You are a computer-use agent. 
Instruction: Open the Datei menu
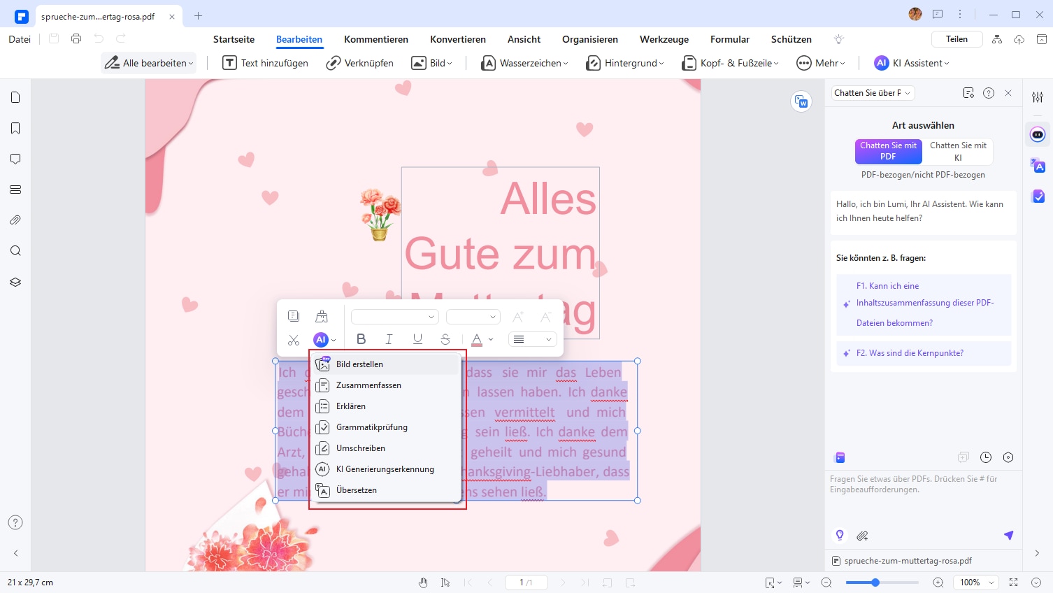click(x=20, y=39)
